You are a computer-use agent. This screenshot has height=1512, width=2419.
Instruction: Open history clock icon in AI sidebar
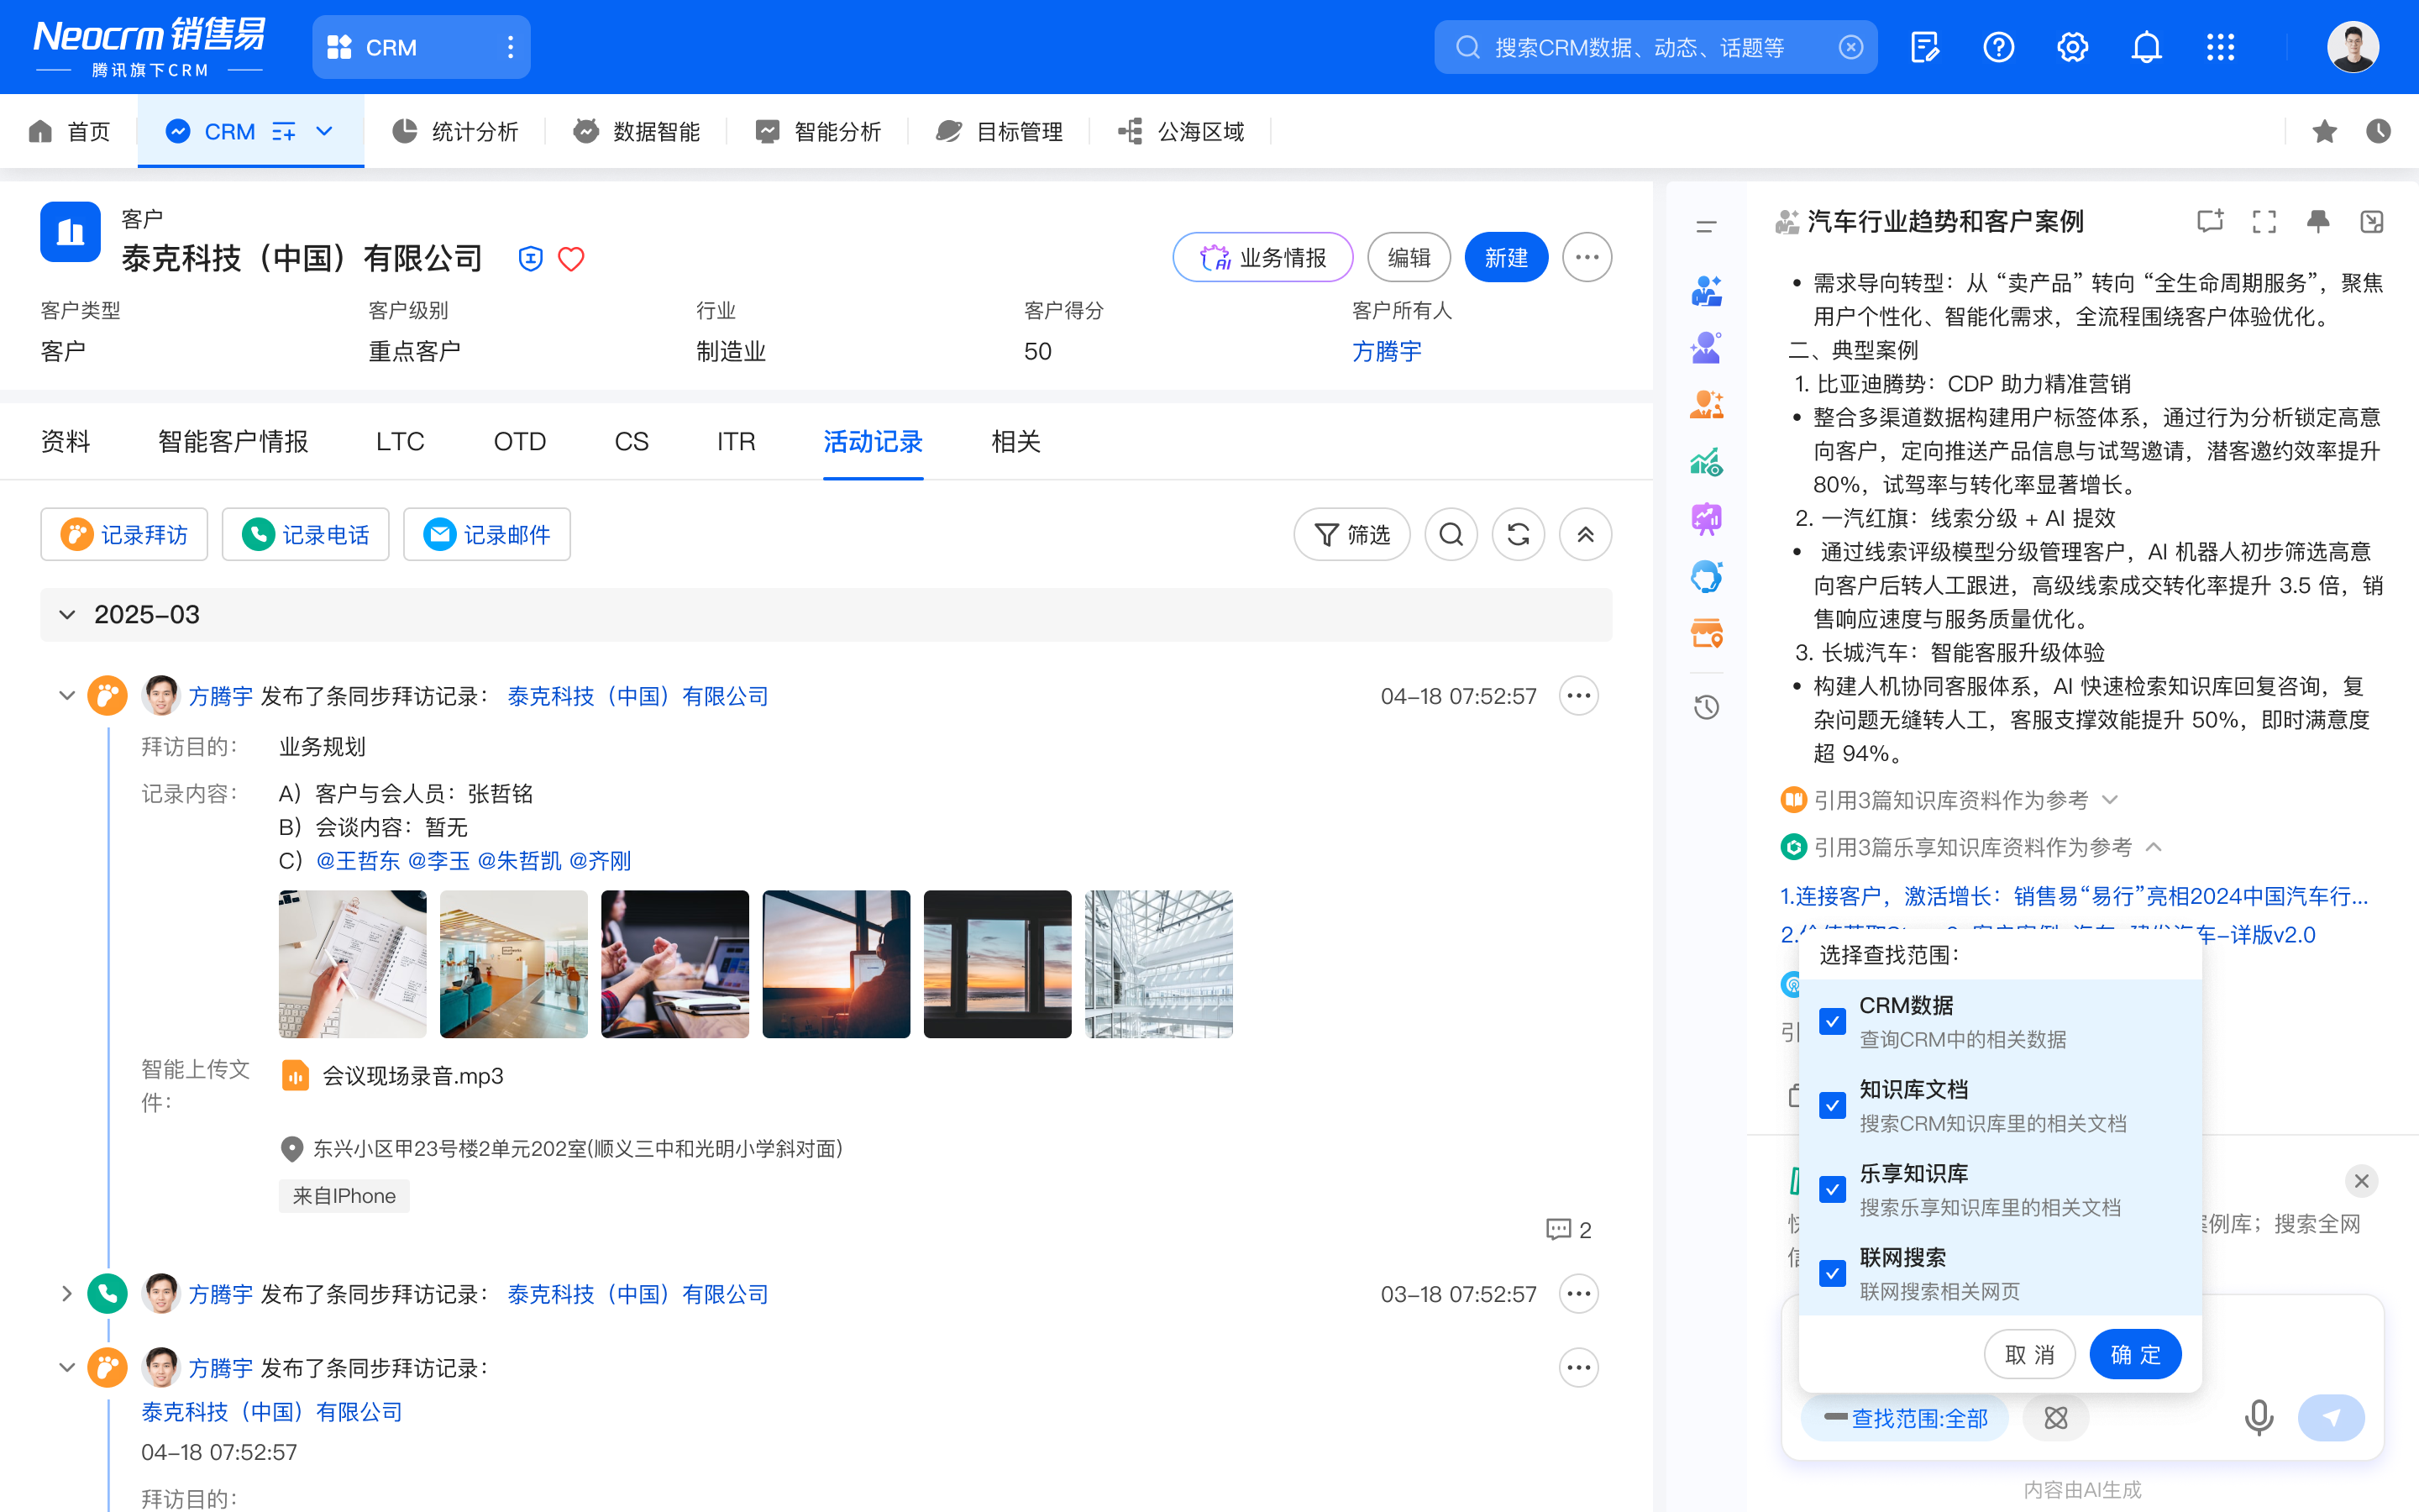[1706, 708]
